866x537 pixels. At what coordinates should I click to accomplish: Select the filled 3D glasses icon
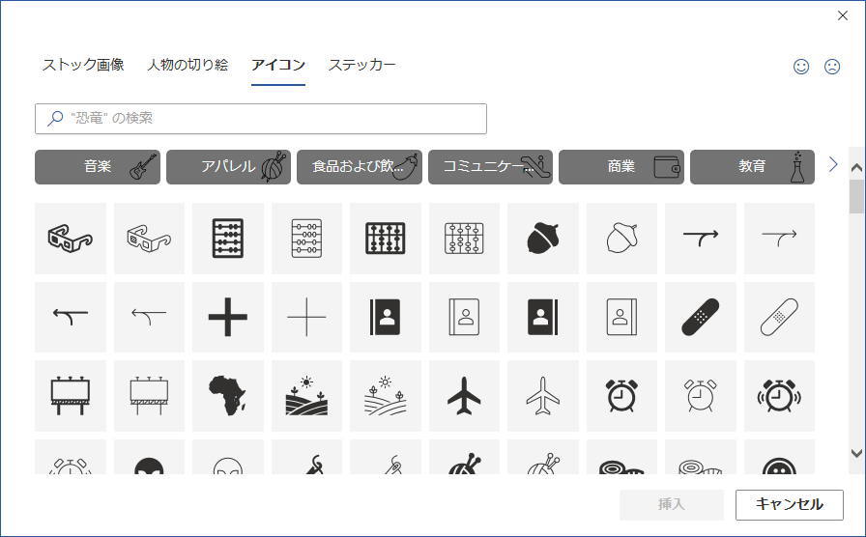point(71,239)
